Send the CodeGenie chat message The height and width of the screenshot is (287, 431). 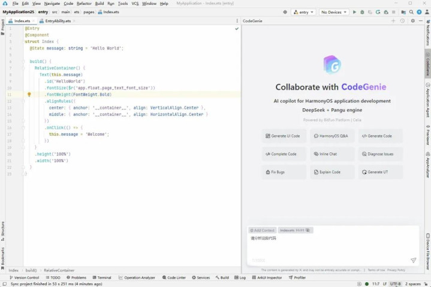413,260
